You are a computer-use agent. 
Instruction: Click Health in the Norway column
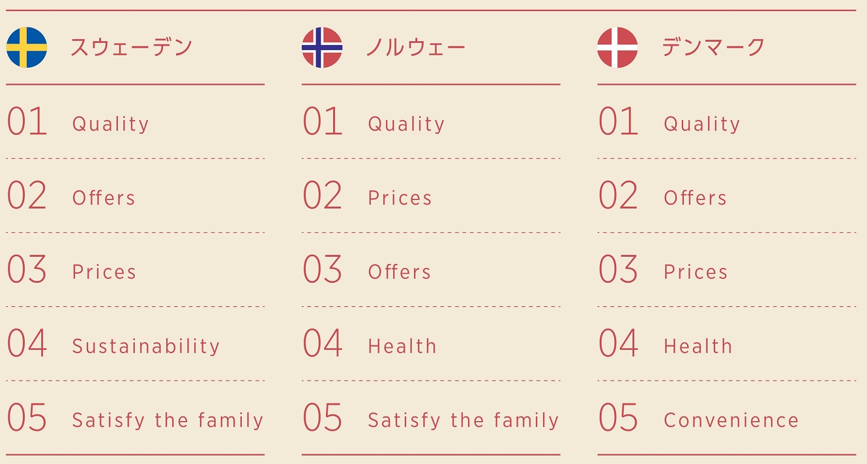(402, 346)
